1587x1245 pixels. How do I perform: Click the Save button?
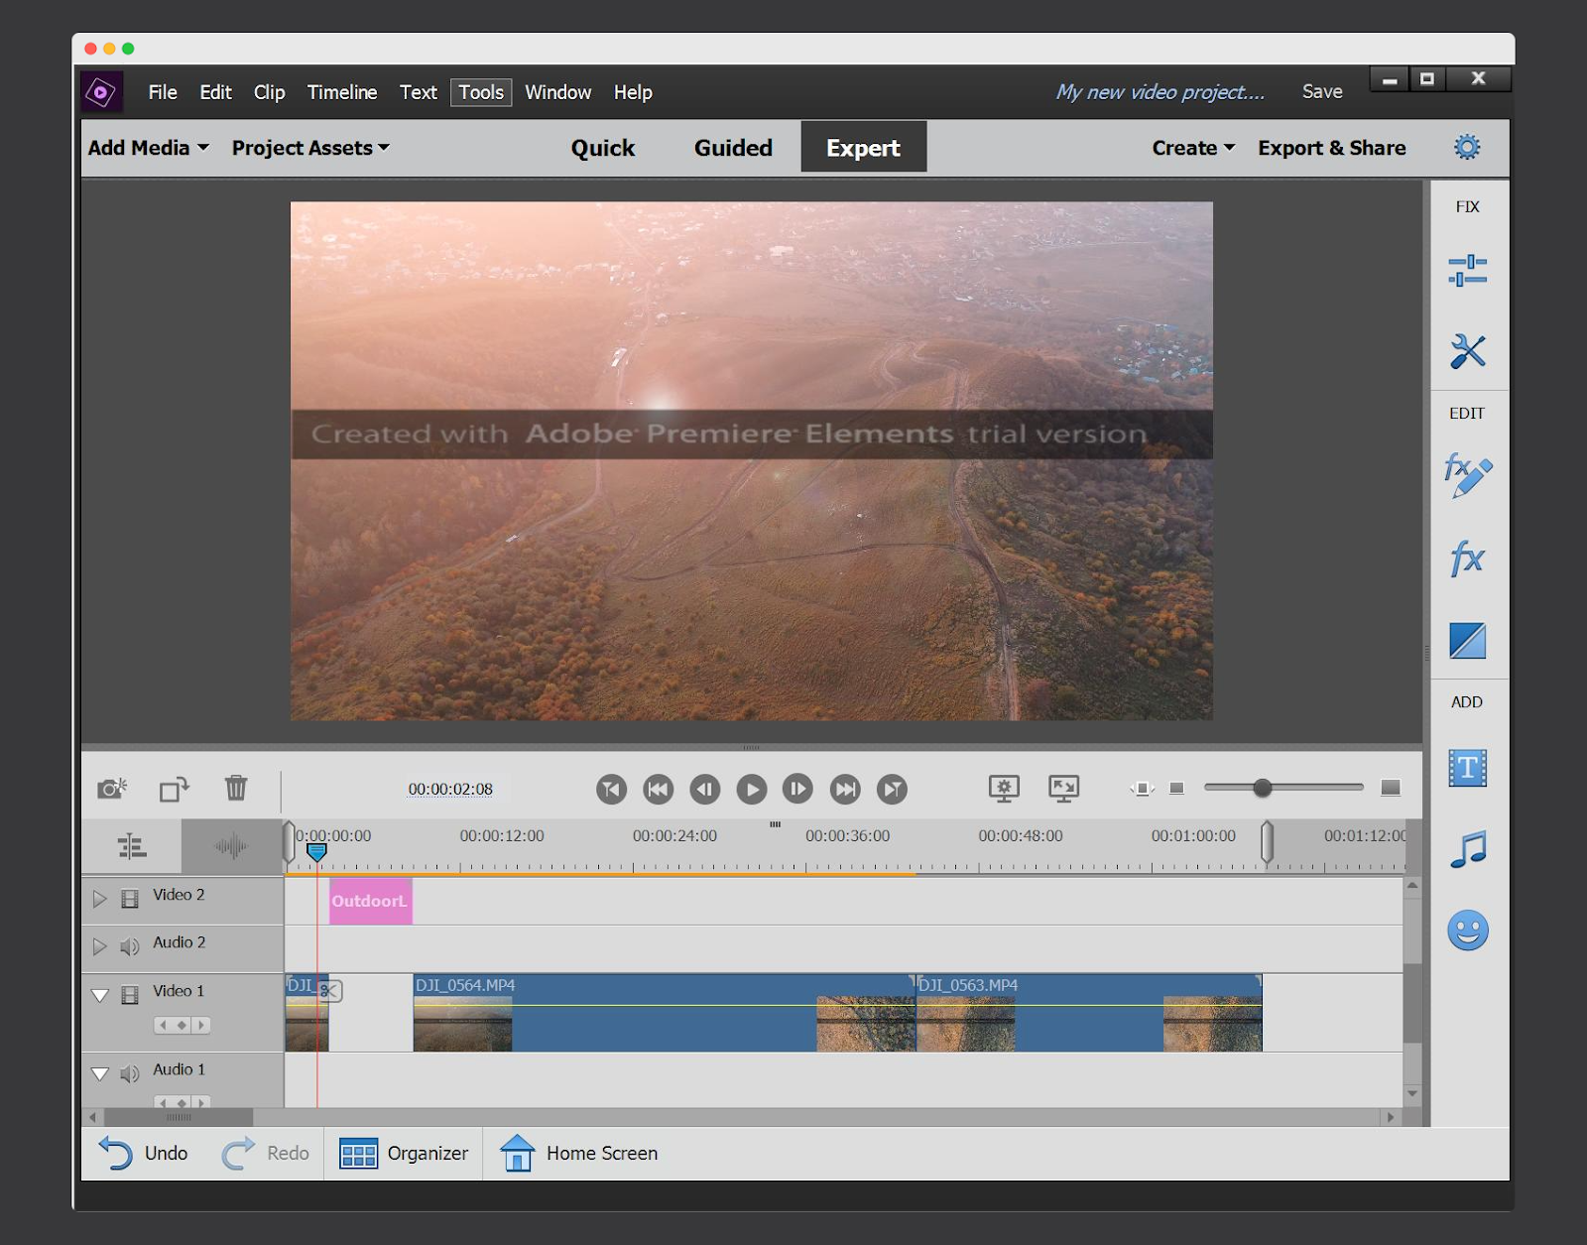[x=1322, y=91]
